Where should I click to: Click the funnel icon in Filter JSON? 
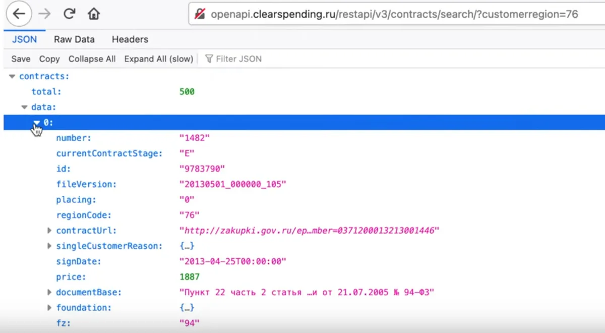coord(209,59)
